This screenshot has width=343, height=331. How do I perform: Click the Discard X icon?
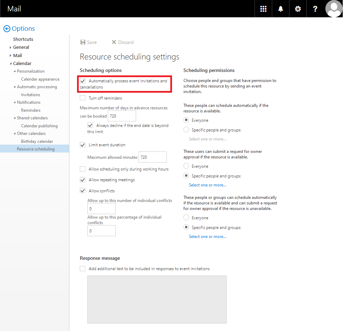click(114, 42)
